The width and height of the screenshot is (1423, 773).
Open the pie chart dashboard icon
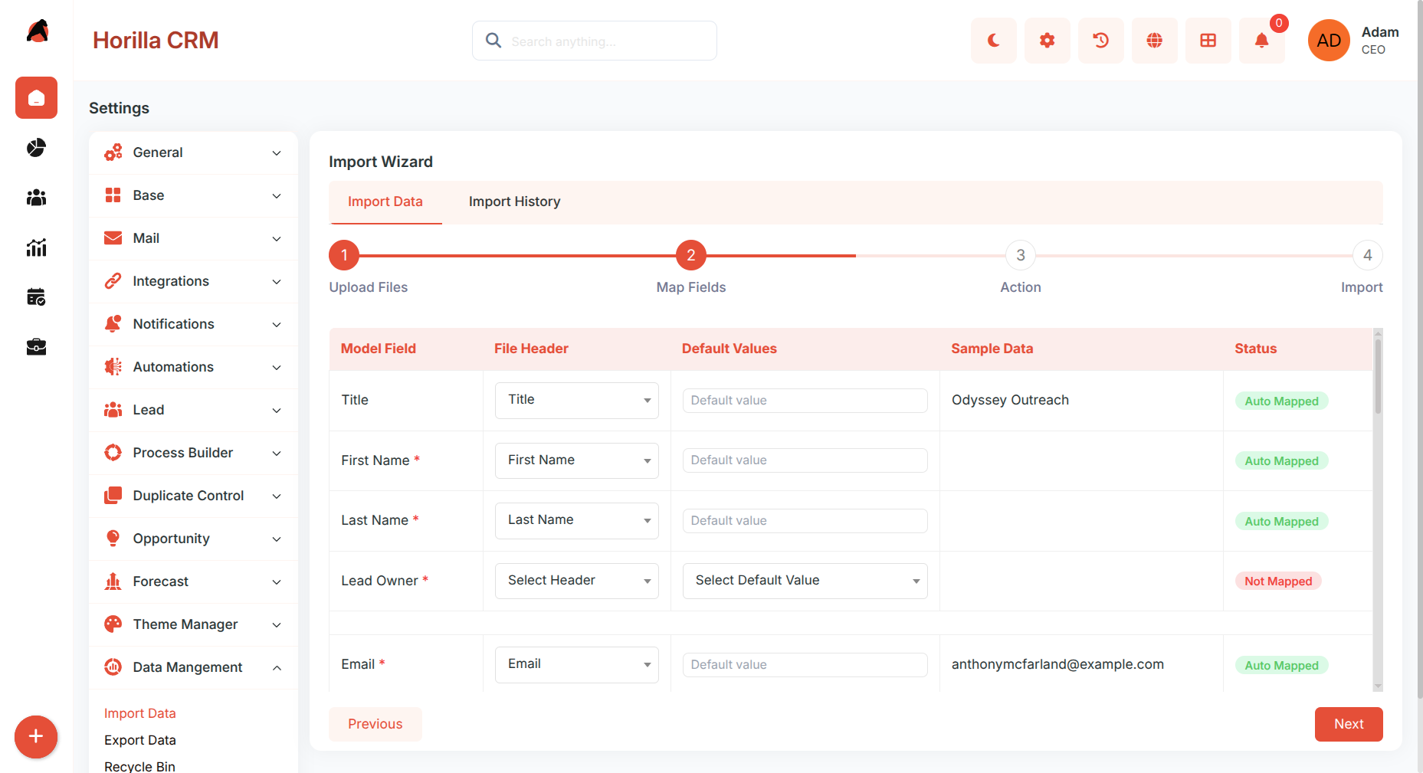[36, 148]
